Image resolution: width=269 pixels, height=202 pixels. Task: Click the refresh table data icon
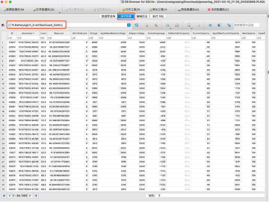coord(136,25)
